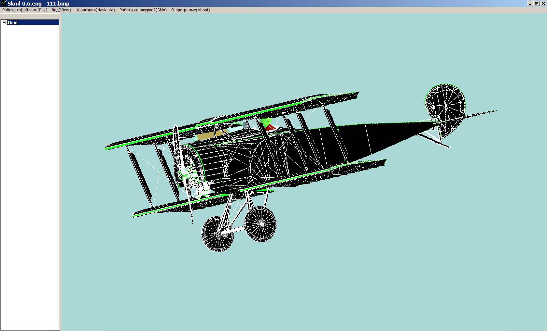This screenshot has height=331, width=547.
Task: Click the Sknil app icon in title bar
Action: (3, 3)
